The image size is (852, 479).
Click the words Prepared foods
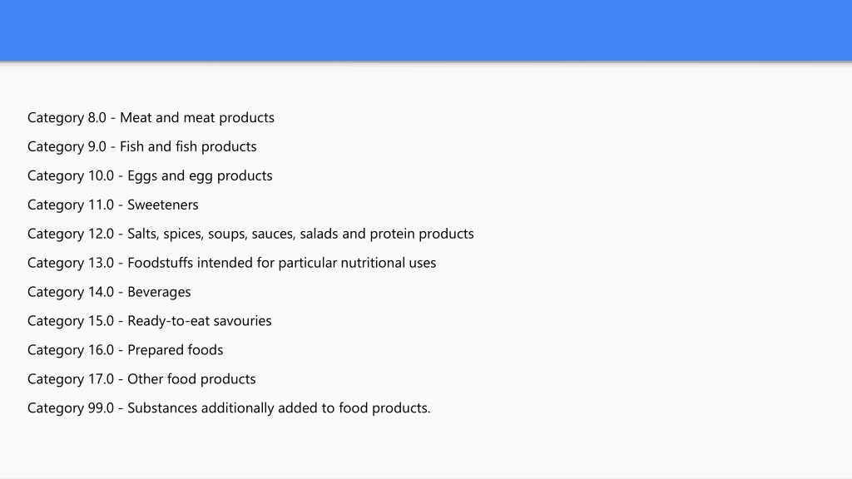click(175, 350)
